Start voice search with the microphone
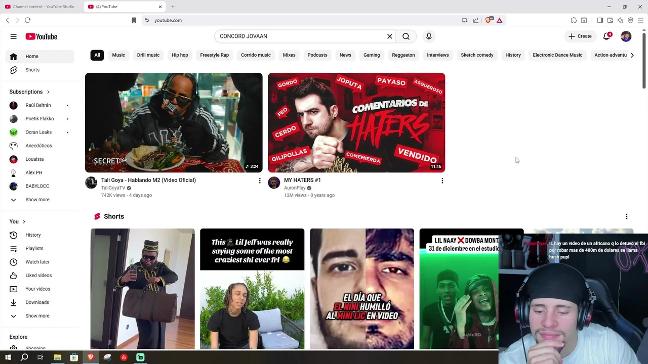648x364 pixels. pos(429,36)
